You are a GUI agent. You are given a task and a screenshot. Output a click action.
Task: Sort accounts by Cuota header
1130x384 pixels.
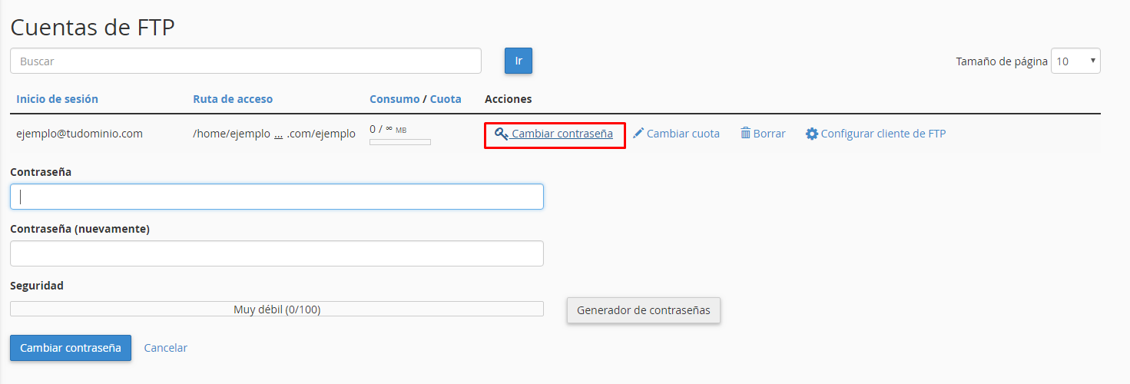(x=446, y=99)
